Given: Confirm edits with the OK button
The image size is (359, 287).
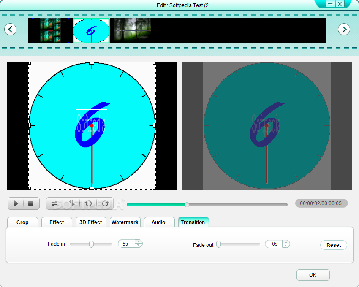Looking at the screenshot, I should point(313,275).
